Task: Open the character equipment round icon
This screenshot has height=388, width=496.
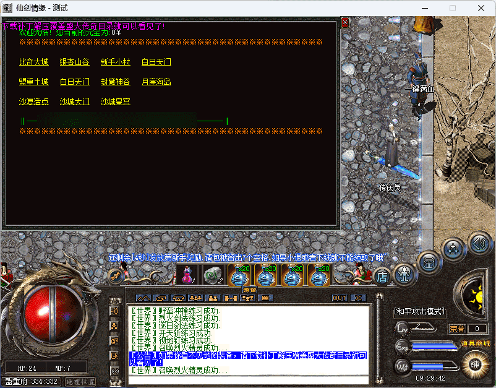Action: 405,275
